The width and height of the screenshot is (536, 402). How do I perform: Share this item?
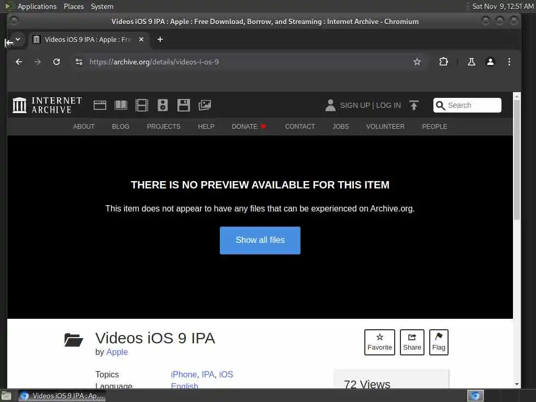coord(412,342)
